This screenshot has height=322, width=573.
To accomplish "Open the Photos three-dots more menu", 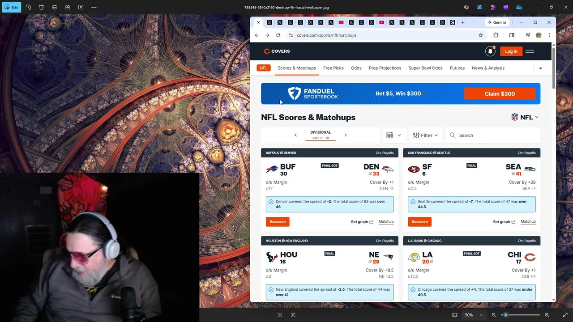I will (x=94, y=7).
